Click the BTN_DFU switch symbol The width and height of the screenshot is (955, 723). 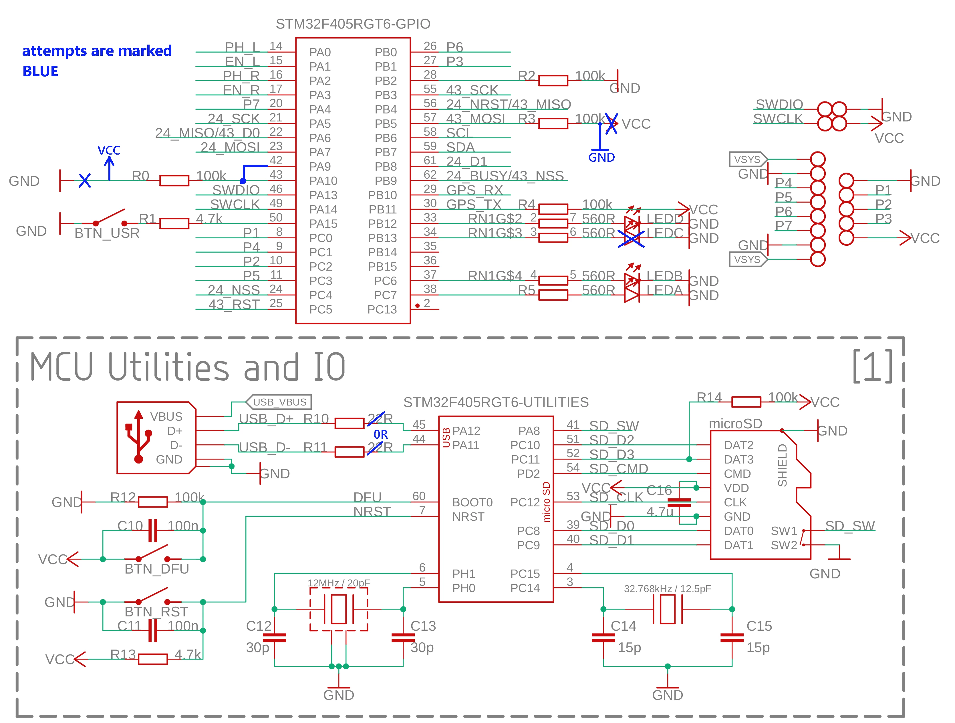[x=153, y=553]
